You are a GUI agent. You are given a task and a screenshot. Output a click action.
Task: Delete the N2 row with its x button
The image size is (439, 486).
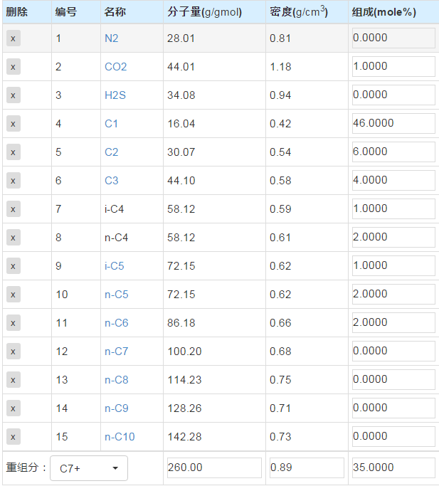pos(14,38)
